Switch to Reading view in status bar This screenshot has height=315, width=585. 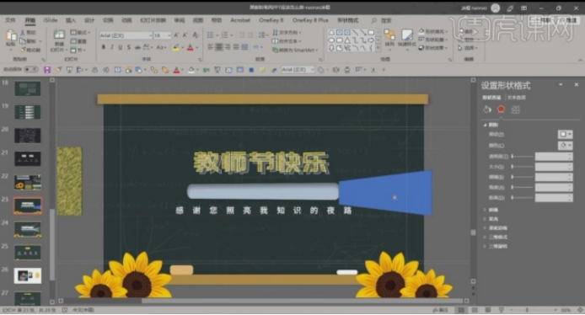pos(487,310)
